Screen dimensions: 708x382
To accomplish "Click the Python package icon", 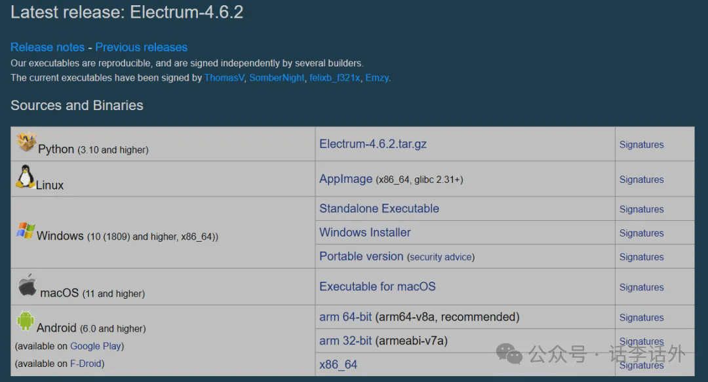I will (x=26, y=142).
